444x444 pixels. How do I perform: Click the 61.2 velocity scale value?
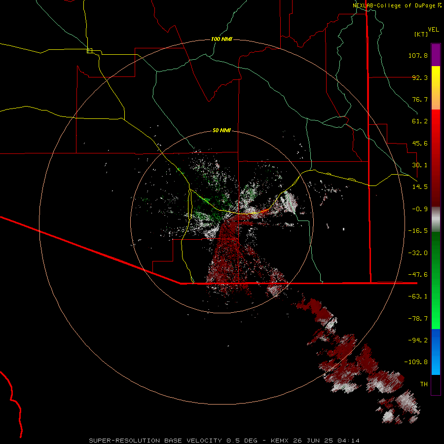pyautogui.click(x=420, y=121)
